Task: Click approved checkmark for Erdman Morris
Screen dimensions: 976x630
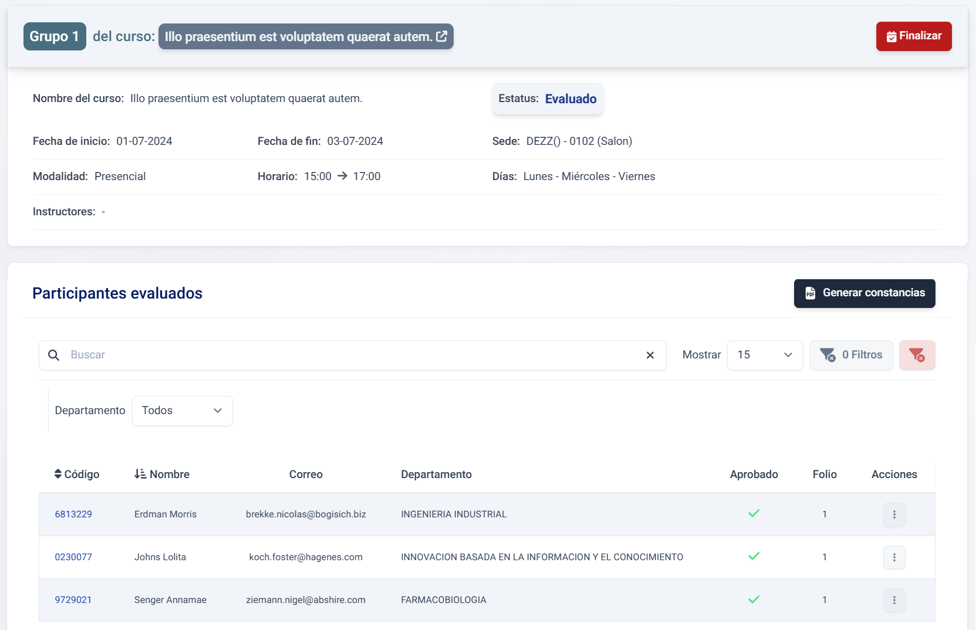Action: pos(754,514)
